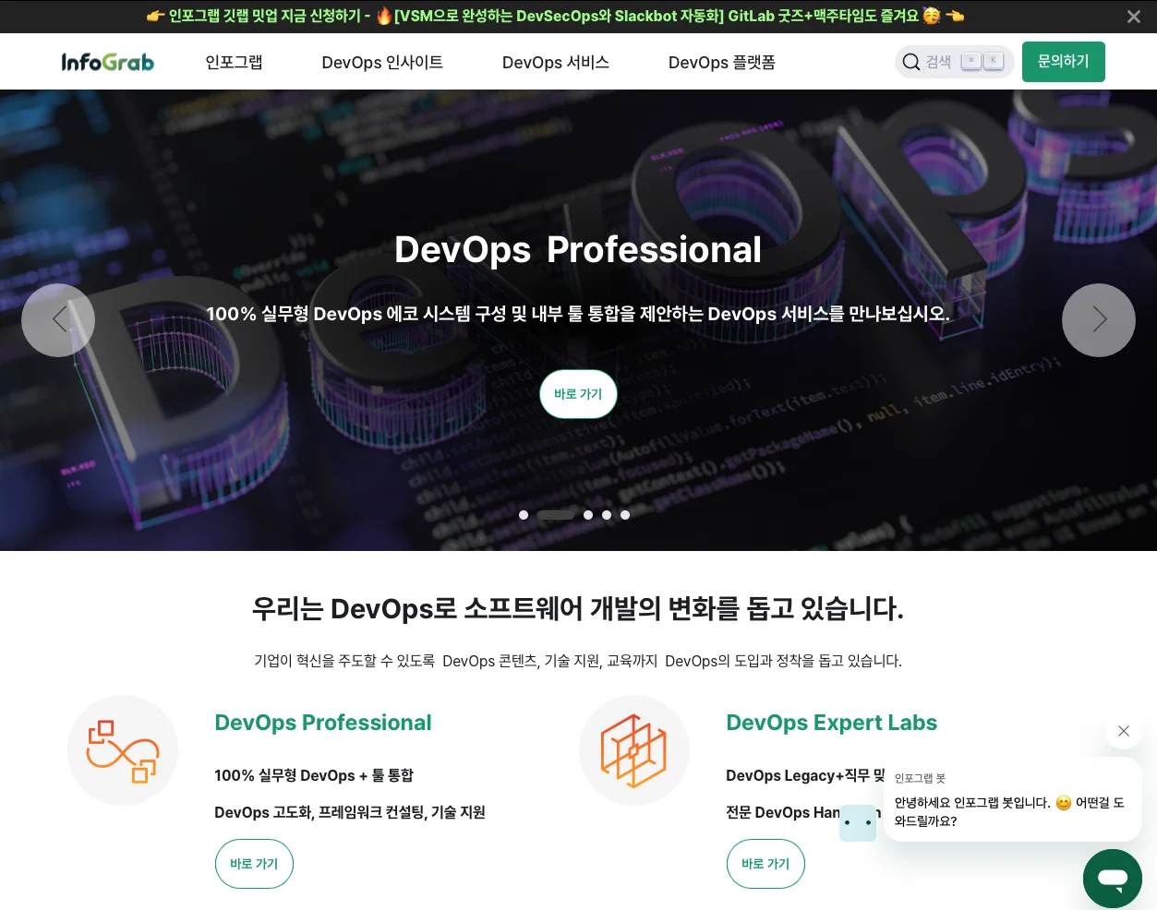Open the 인포그랩 menu
The width and height of the screenshot is (1157, 910).
(234, 62)
